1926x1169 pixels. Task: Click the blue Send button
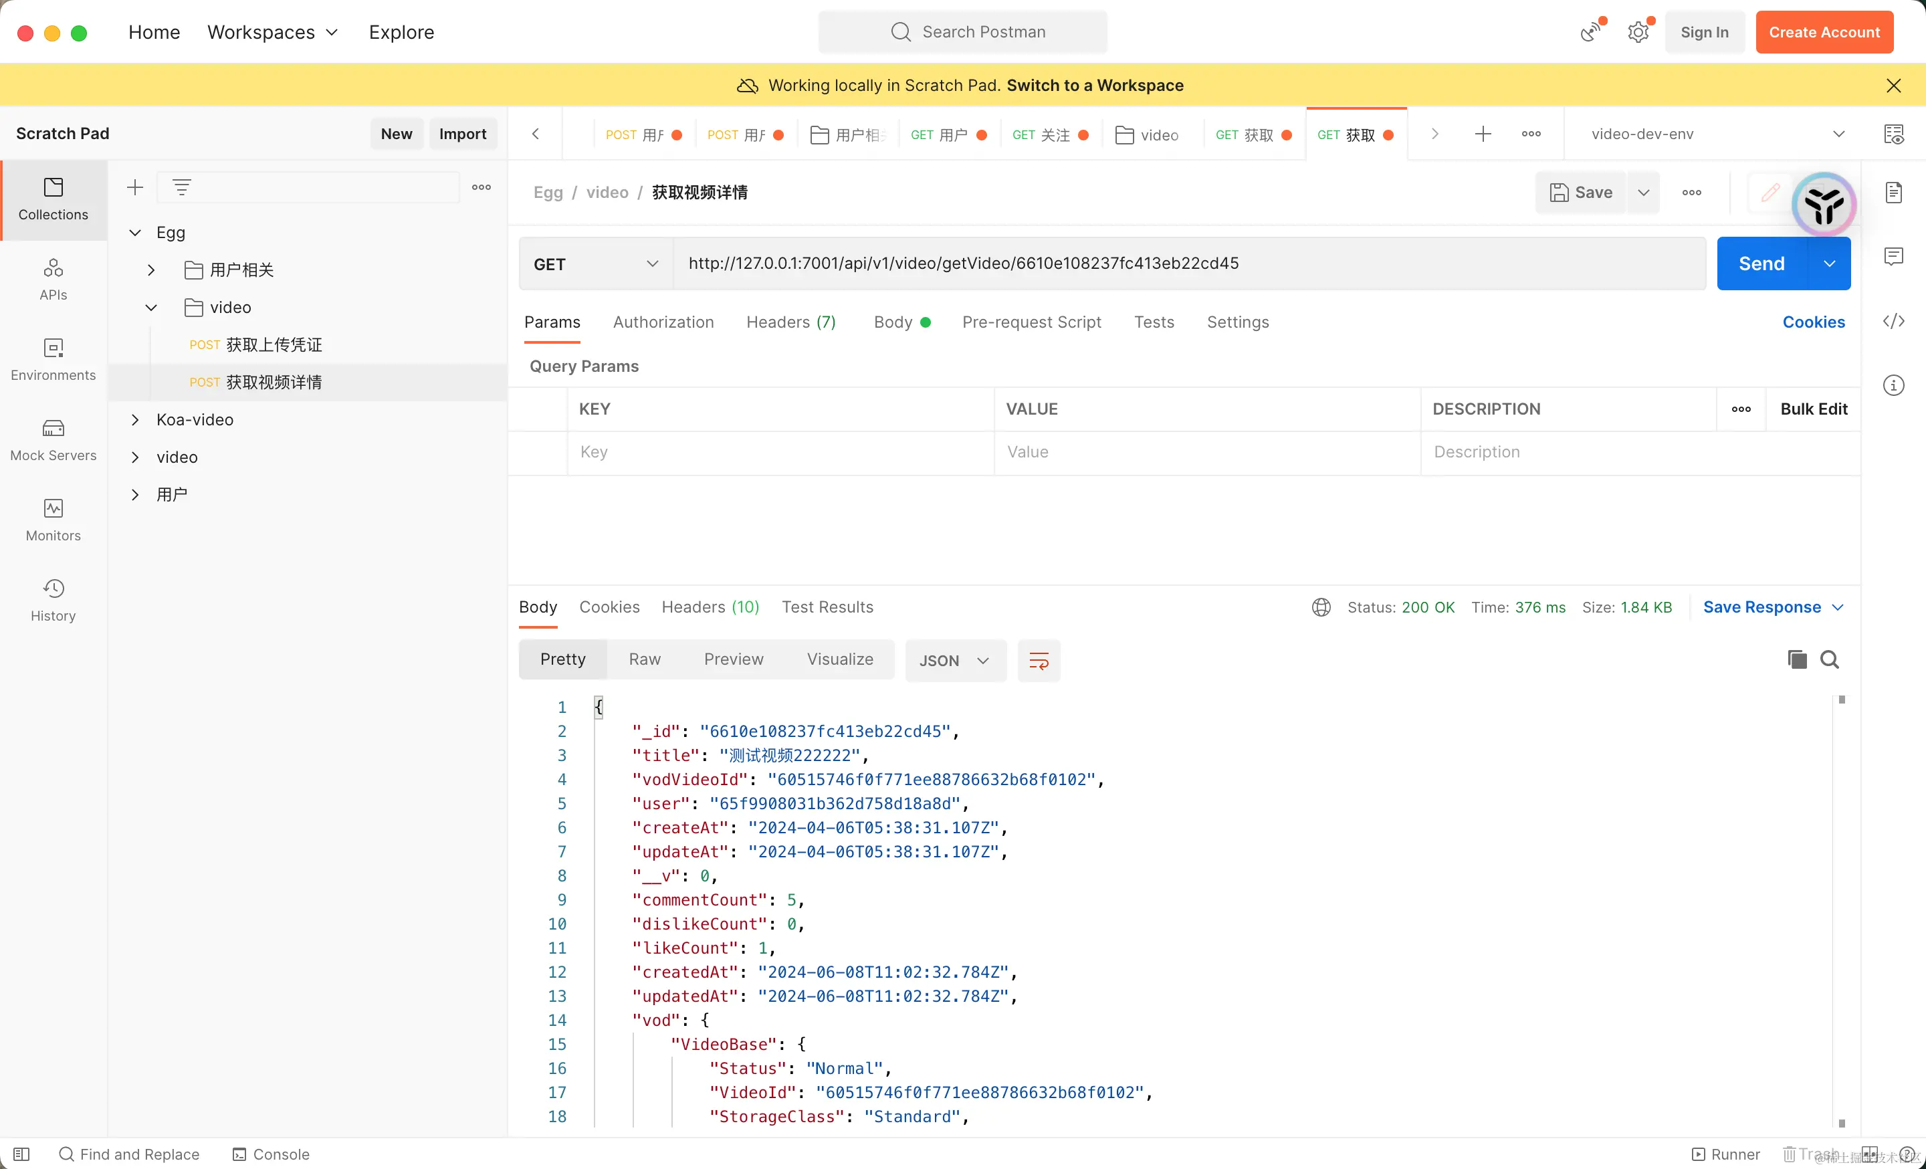(1761, 264)
